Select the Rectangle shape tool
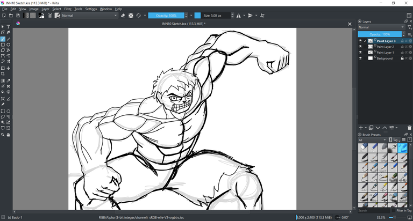 [x=3, y=45]
